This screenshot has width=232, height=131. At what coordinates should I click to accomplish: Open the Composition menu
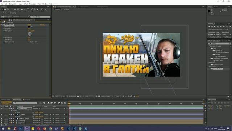click(13, 4)
